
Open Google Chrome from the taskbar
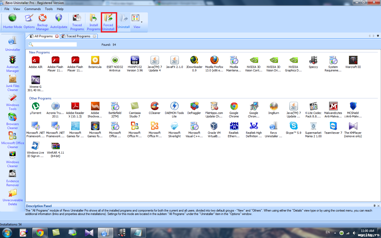pos(40,233)
